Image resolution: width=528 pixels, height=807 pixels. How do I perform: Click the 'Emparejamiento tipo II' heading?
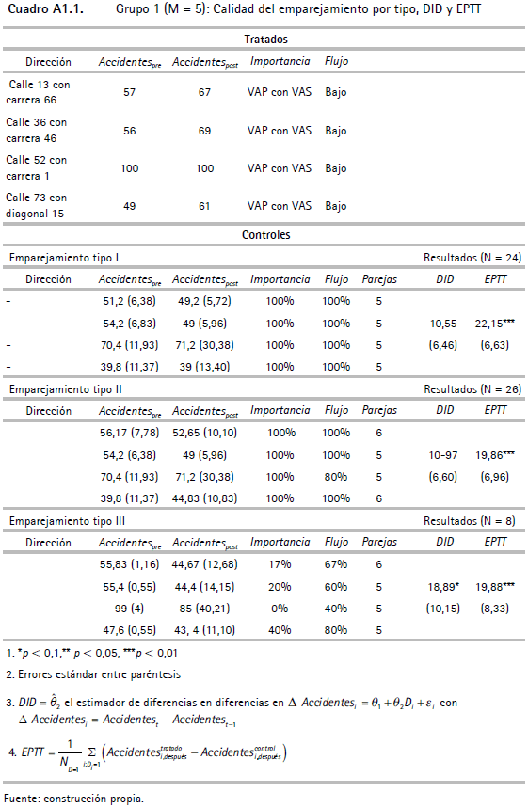(66, 389)
